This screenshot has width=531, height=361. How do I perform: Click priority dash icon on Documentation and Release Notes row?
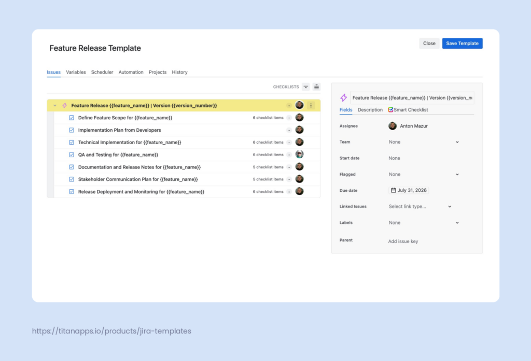pyautogui.click(x=289, y=167)
